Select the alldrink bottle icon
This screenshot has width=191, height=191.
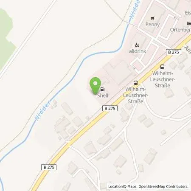137,45
